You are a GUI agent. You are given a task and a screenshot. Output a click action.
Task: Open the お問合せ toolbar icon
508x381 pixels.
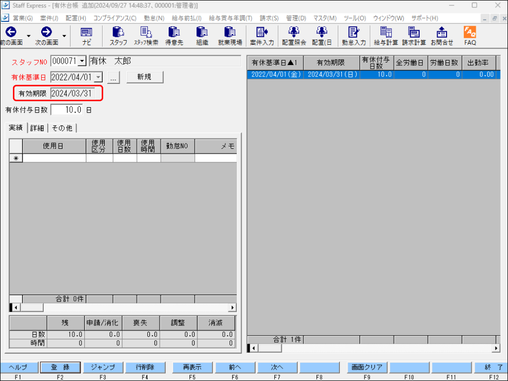(442, 36)
